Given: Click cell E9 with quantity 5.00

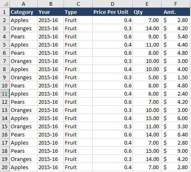Looking at the screenshot, I should [147, 77].
